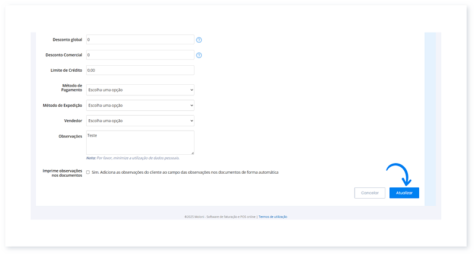Expand the Método de Expedição dropdown
This screenshot has height=255, width=475.
[140, 106]
